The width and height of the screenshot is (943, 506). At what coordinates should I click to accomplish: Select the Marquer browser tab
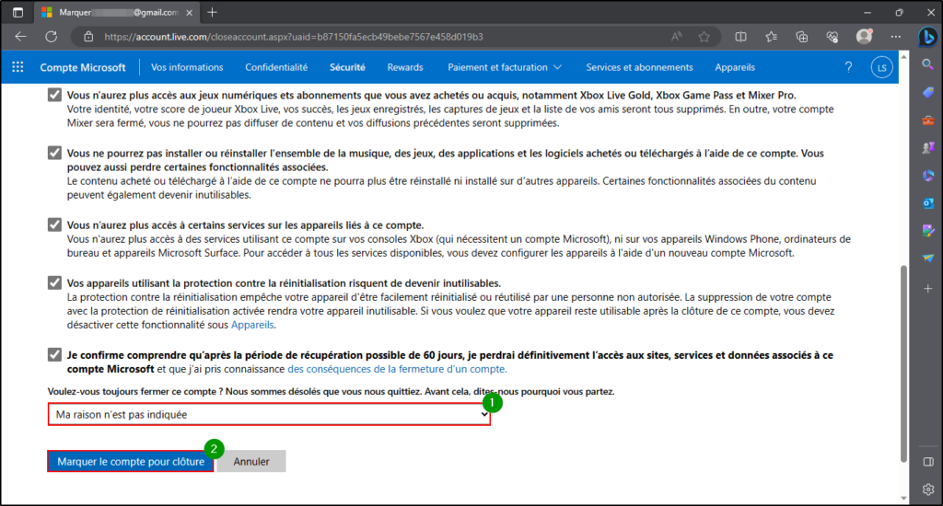click(x=117, y=12)
